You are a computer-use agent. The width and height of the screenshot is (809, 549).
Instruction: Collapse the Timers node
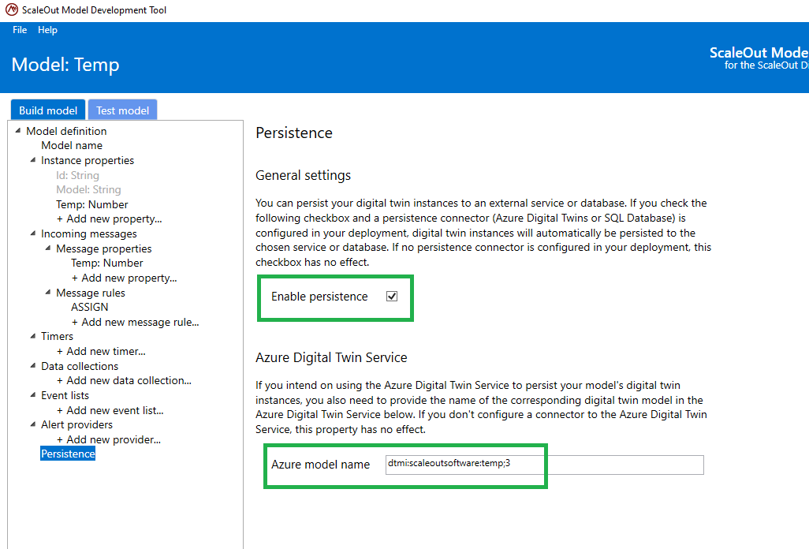click(33, 336)
